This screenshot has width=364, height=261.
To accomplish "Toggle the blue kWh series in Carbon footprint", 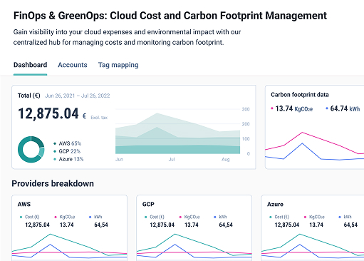I will 343,109.
